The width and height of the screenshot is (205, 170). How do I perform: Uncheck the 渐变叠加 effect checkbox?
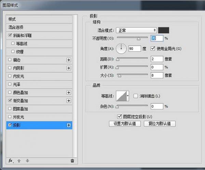coord(10,100)
